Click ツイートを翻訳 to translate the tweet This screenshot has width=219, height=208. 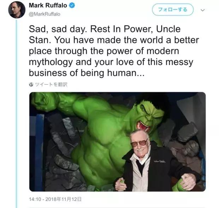[x=51, y=85]
